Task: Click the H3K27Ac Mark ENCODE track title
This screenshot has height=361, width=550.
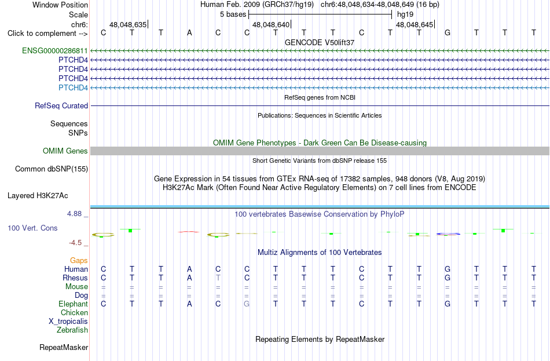Action: [320, 188]
